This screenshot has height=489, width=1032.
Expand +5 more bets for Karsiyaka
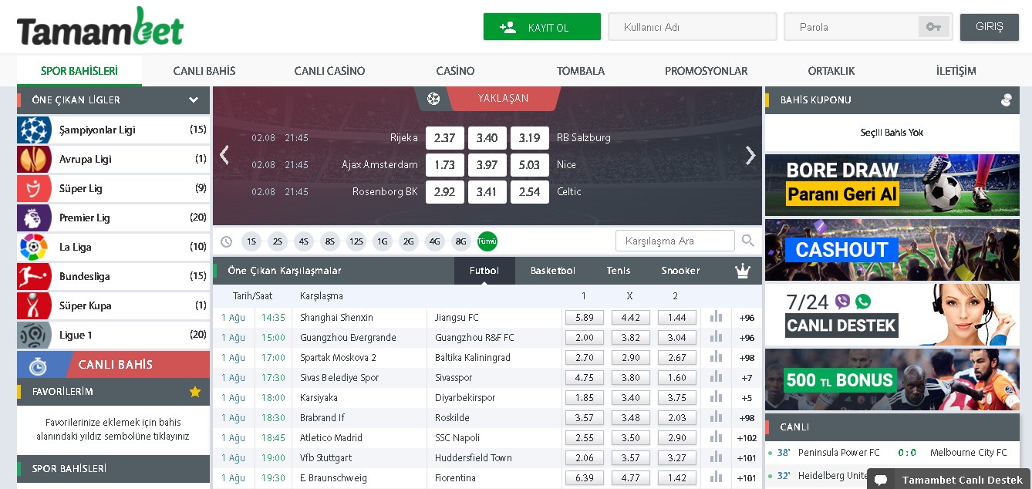pyautogui.click(x=747, y=397)
